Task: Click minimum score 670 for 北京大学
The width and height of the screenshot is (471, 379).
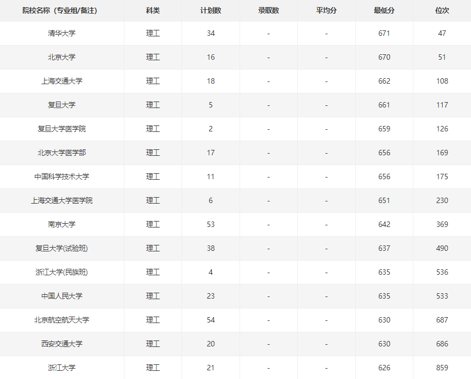Action: 384,57
